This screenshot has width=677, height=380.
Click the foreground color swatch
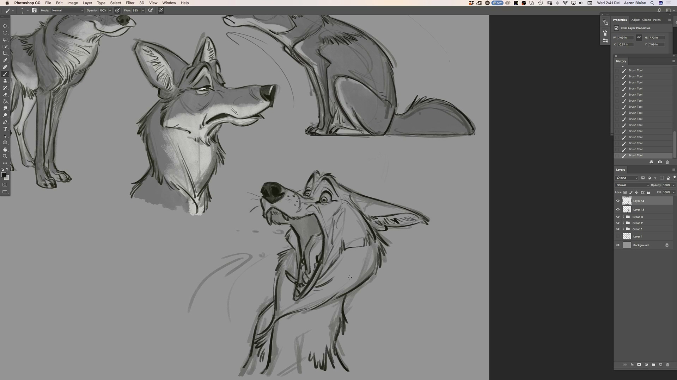pyautogui.click(x=4, y=175)
